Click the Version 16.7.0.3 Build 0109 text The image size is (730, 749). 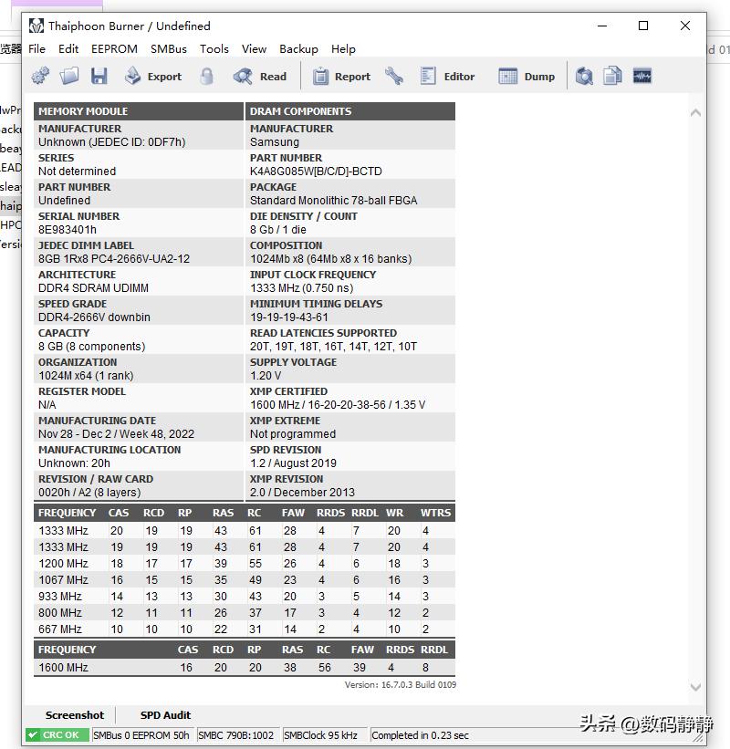(x=401, y=685)
